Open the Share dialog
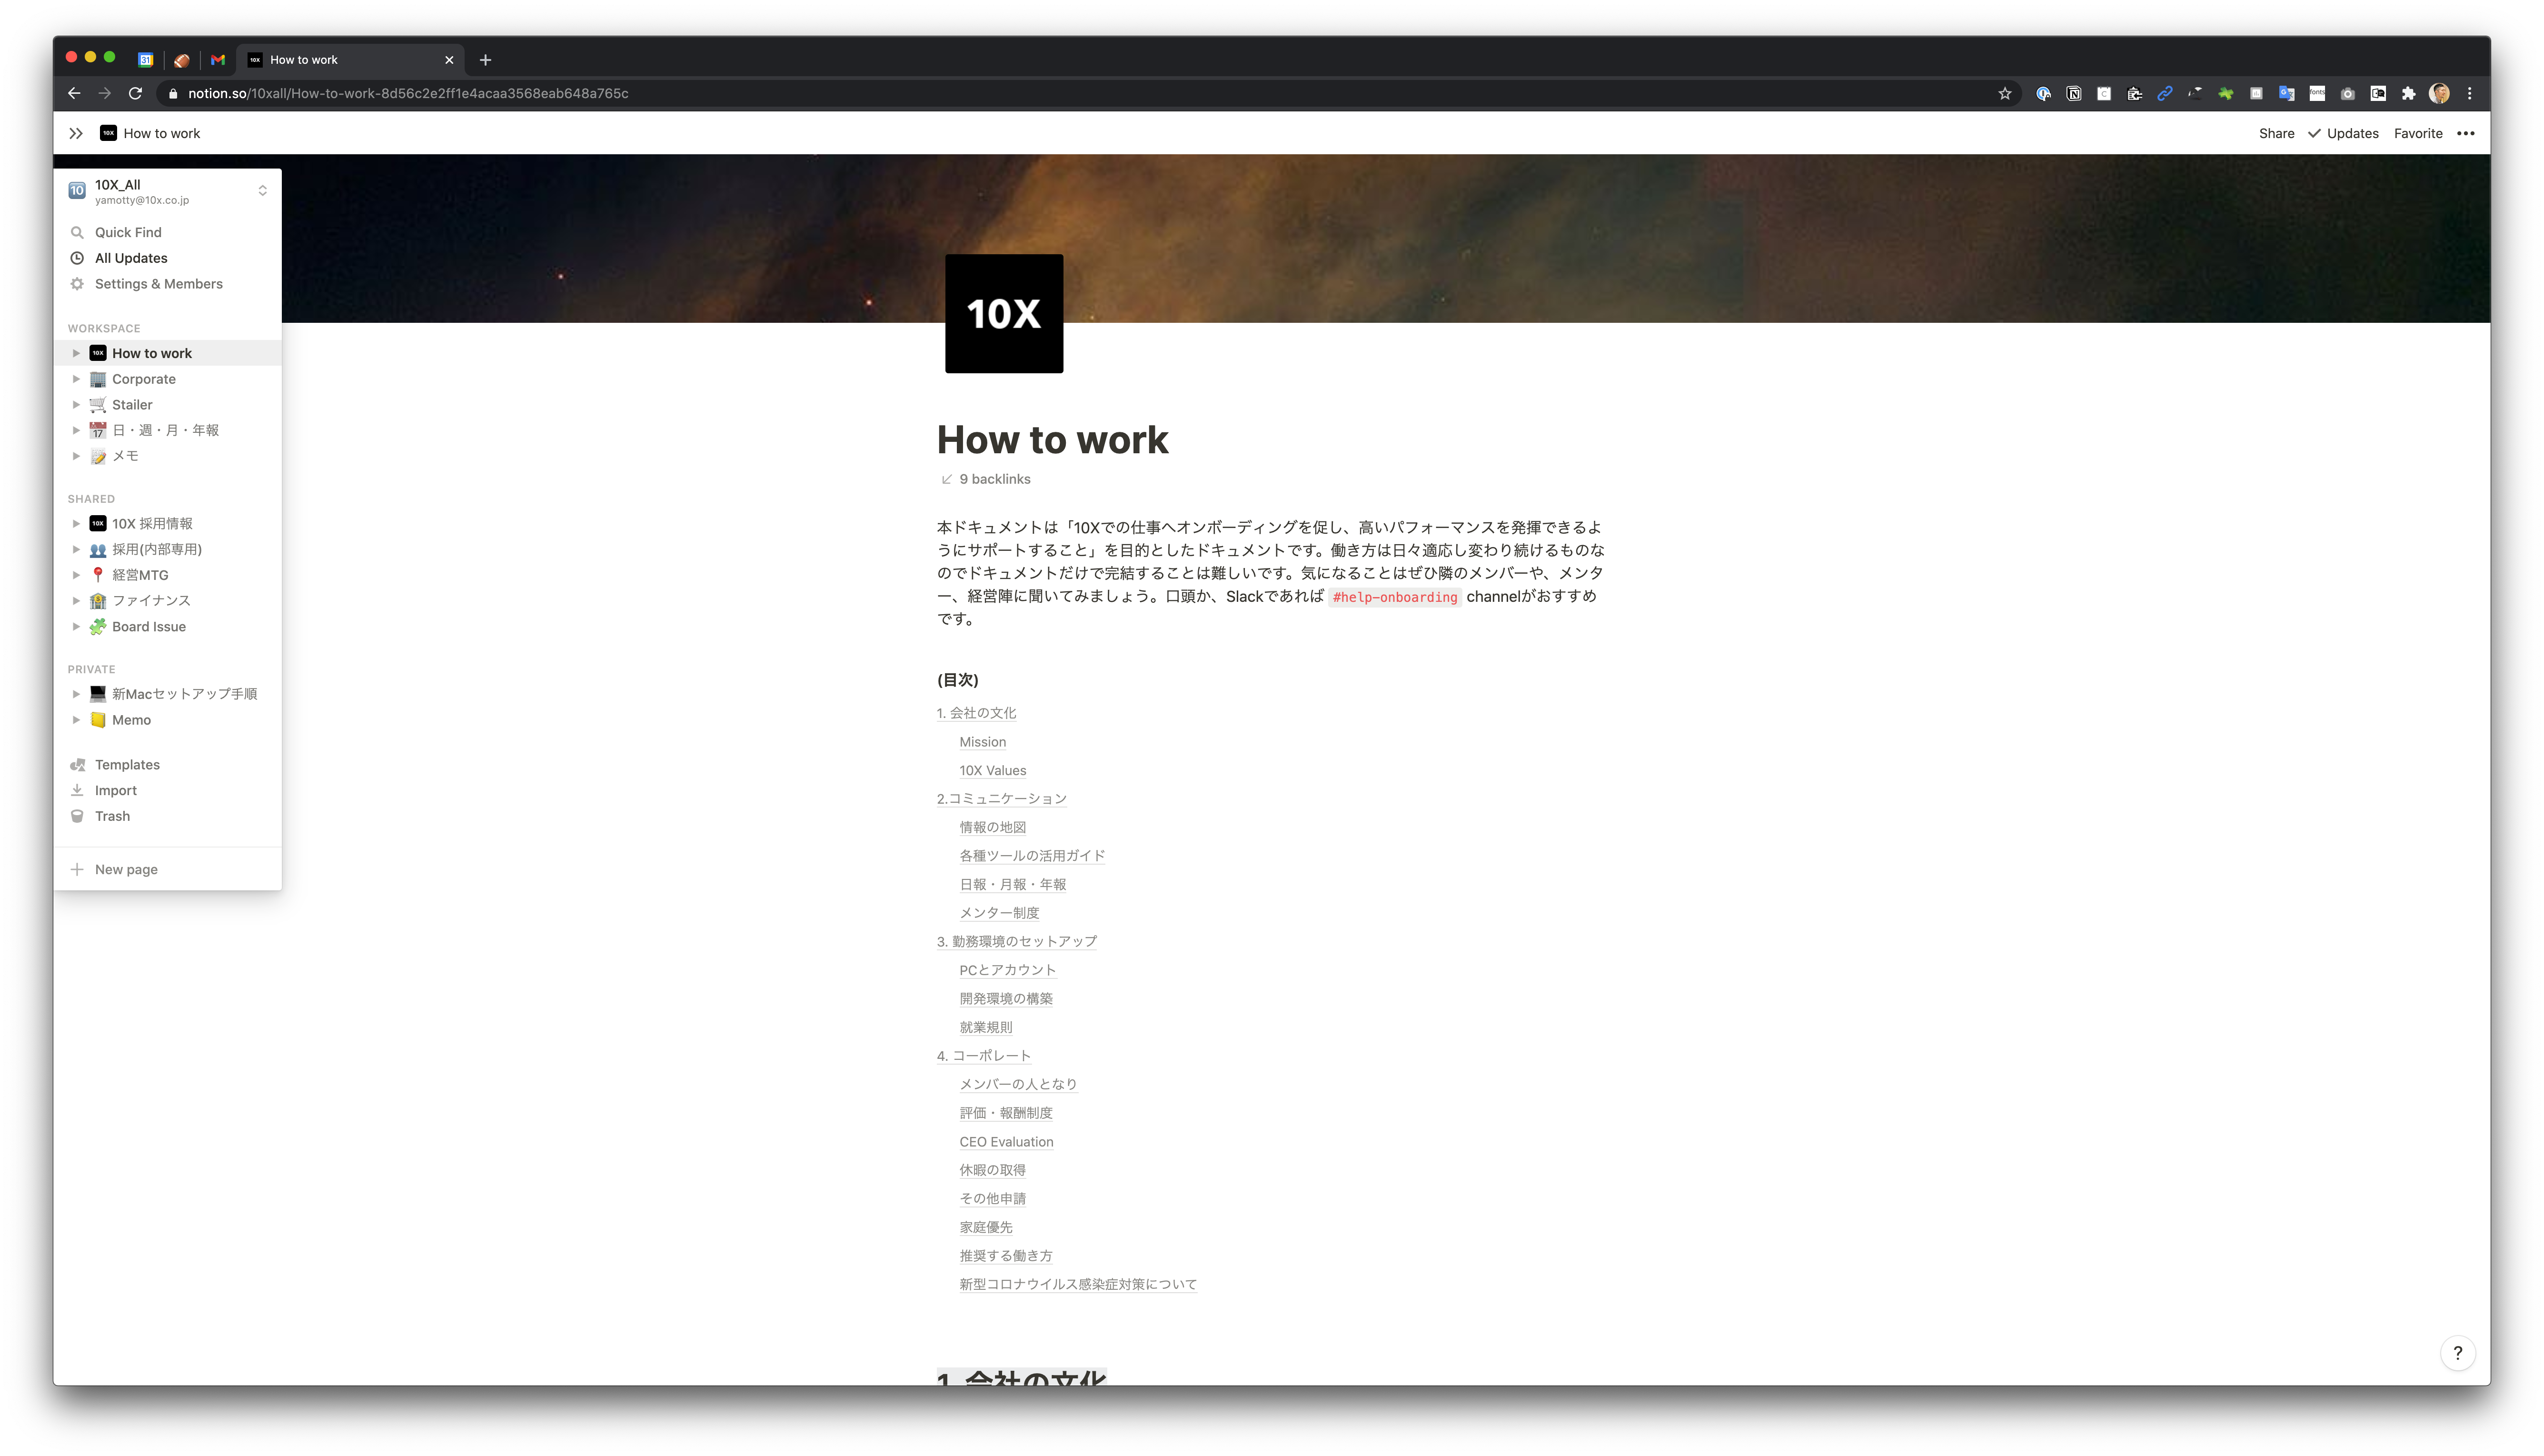Image resolution: width=2544 pixels, height=1456 pixels. pos(2275,132)
